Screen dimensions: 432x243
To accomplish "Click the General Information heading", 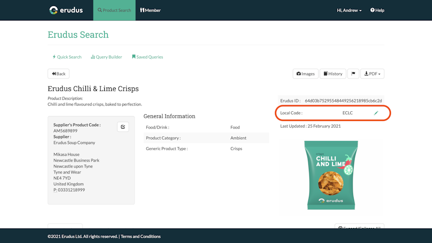I will tap(169, 116).
